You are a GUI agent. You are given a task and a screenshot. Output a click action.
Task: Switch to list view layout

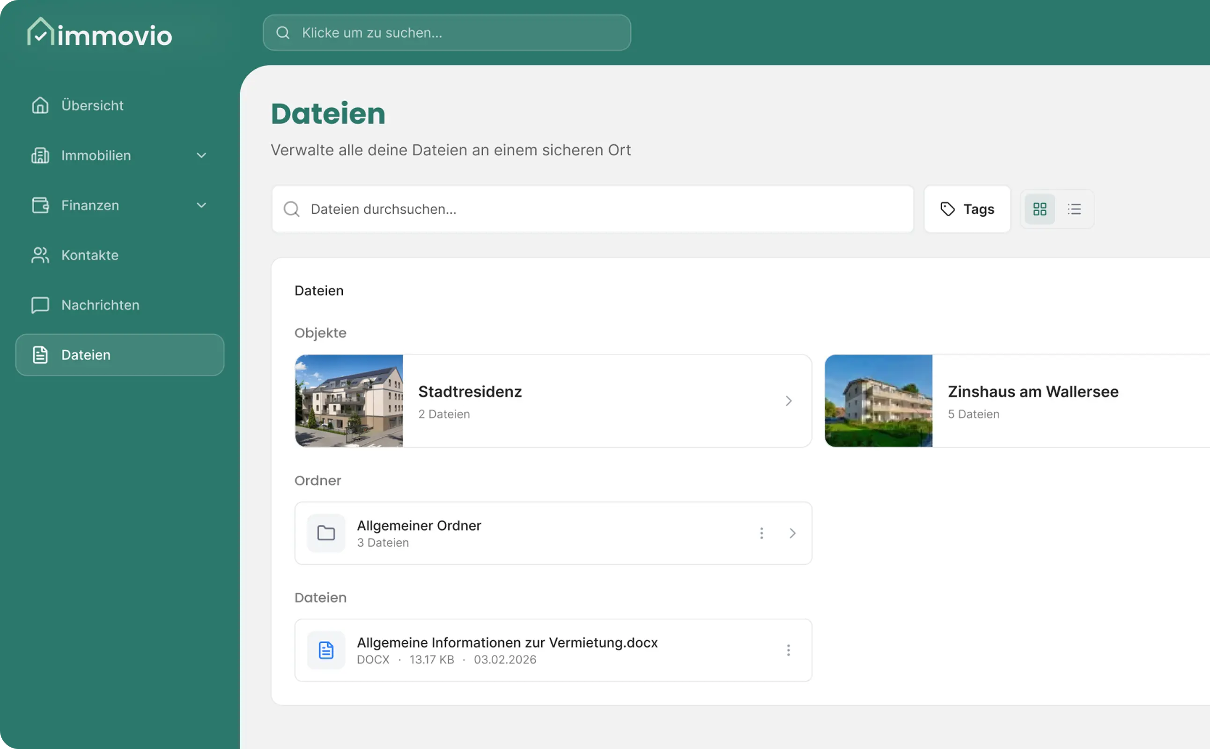[1074, 209]
